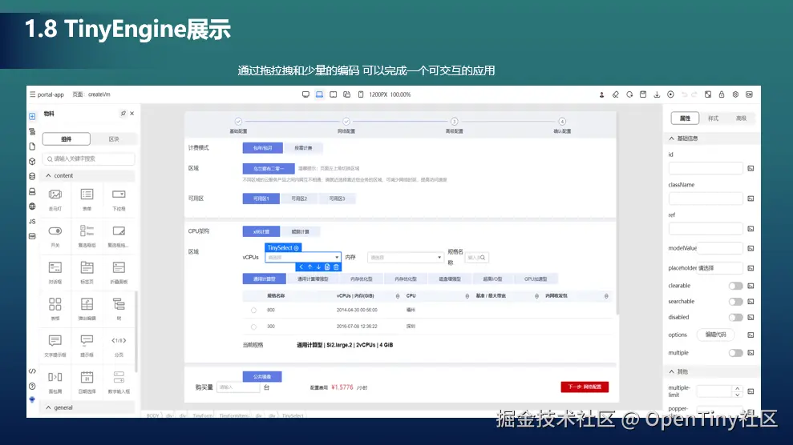Click the materials keyword search field
Image resolution: width=793 pixels, height=445 pixels.
(88, 159)
